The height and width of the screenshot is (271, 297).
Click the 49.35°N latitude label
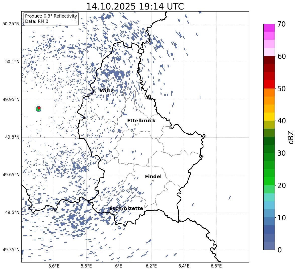click(11, 250)
